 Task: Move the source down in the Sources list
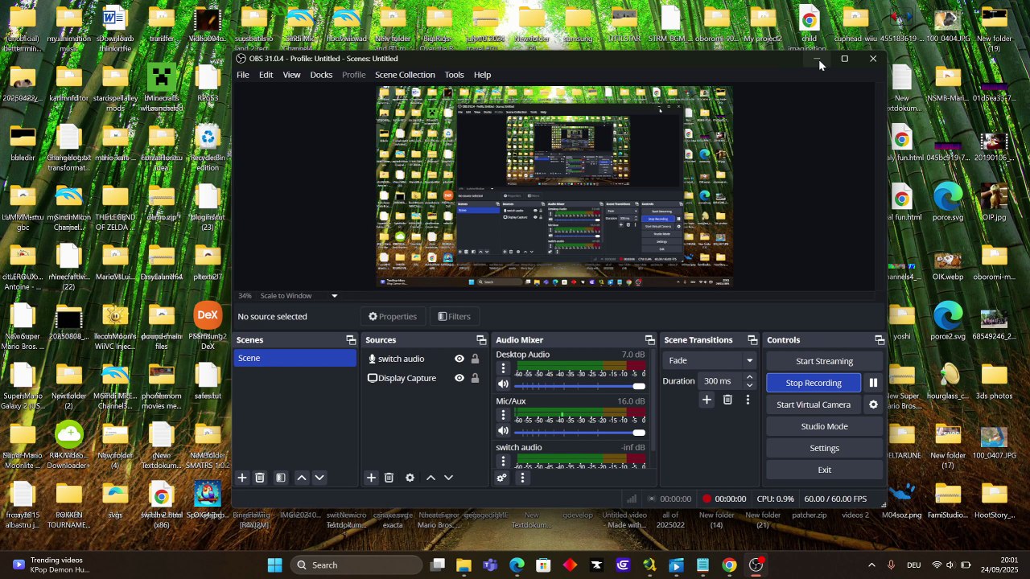pyautogui.click(x=448, y=478)
